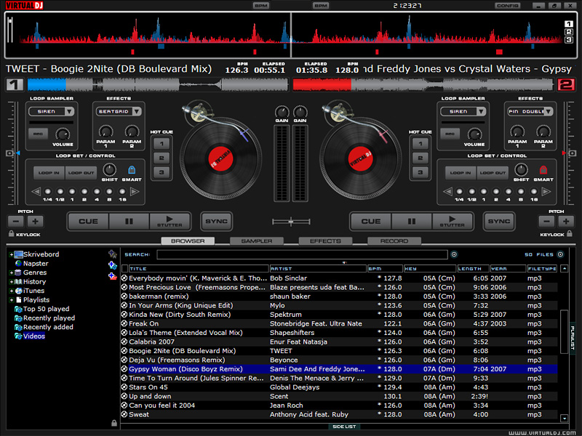Open the SIREN sampler dropdown on the left deck

point(51,111)
